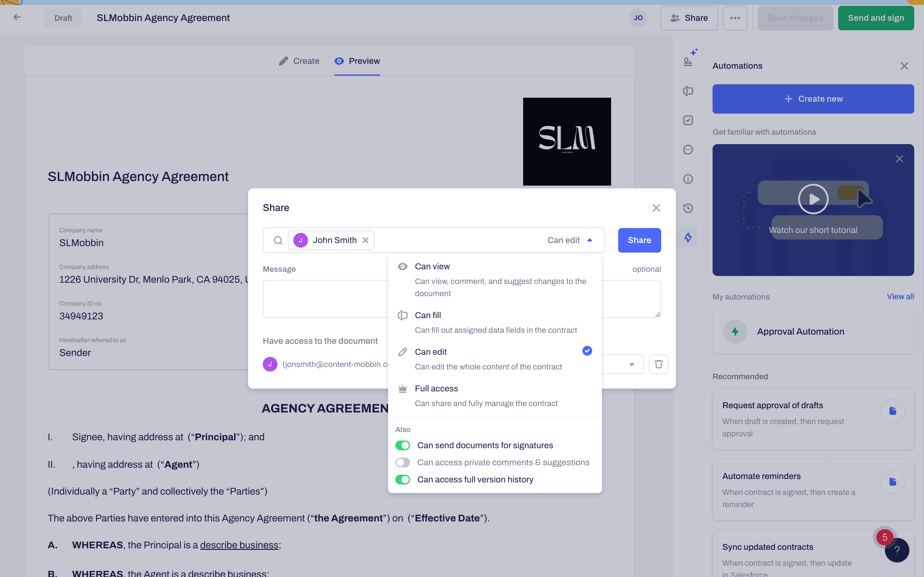Image resolution: width=924 pixels, height=577 pixels.
Task: Open the data fields sidebar icon
Action: click(x=688, y=91)
